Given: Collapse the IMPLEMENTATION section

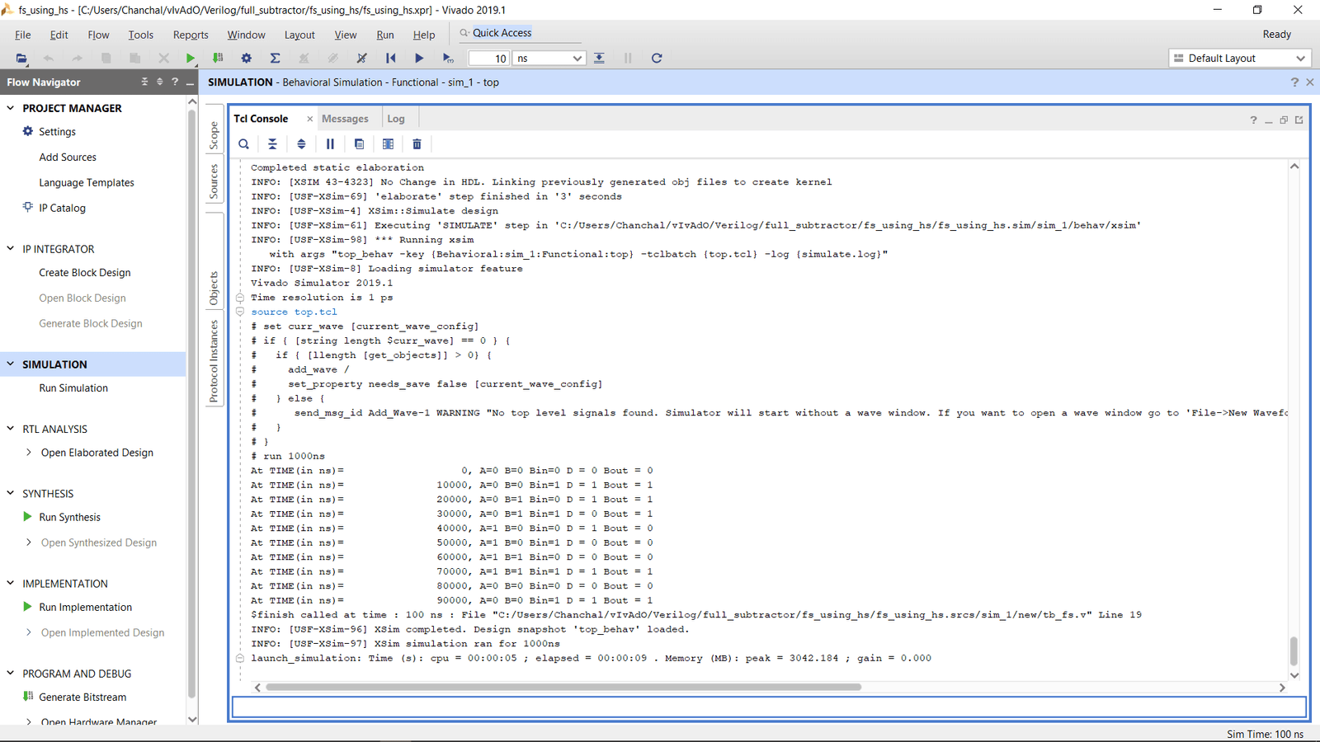Looking at the screenshot, I should 11,583.
